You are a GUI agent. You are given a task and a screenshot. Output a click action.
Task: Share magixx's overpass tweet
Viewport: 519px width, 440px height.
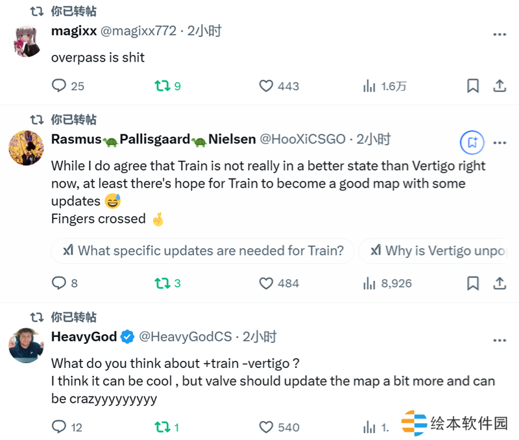[x=500, y=86]
